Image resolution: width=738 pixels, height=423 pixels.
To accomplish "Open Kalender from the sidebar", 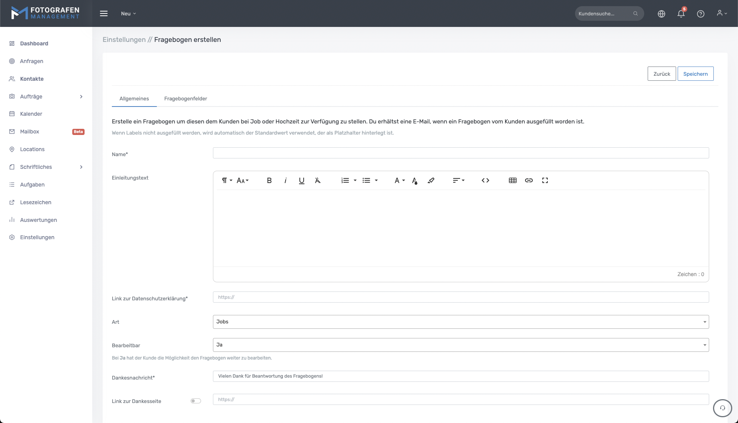I will point(31,114).
